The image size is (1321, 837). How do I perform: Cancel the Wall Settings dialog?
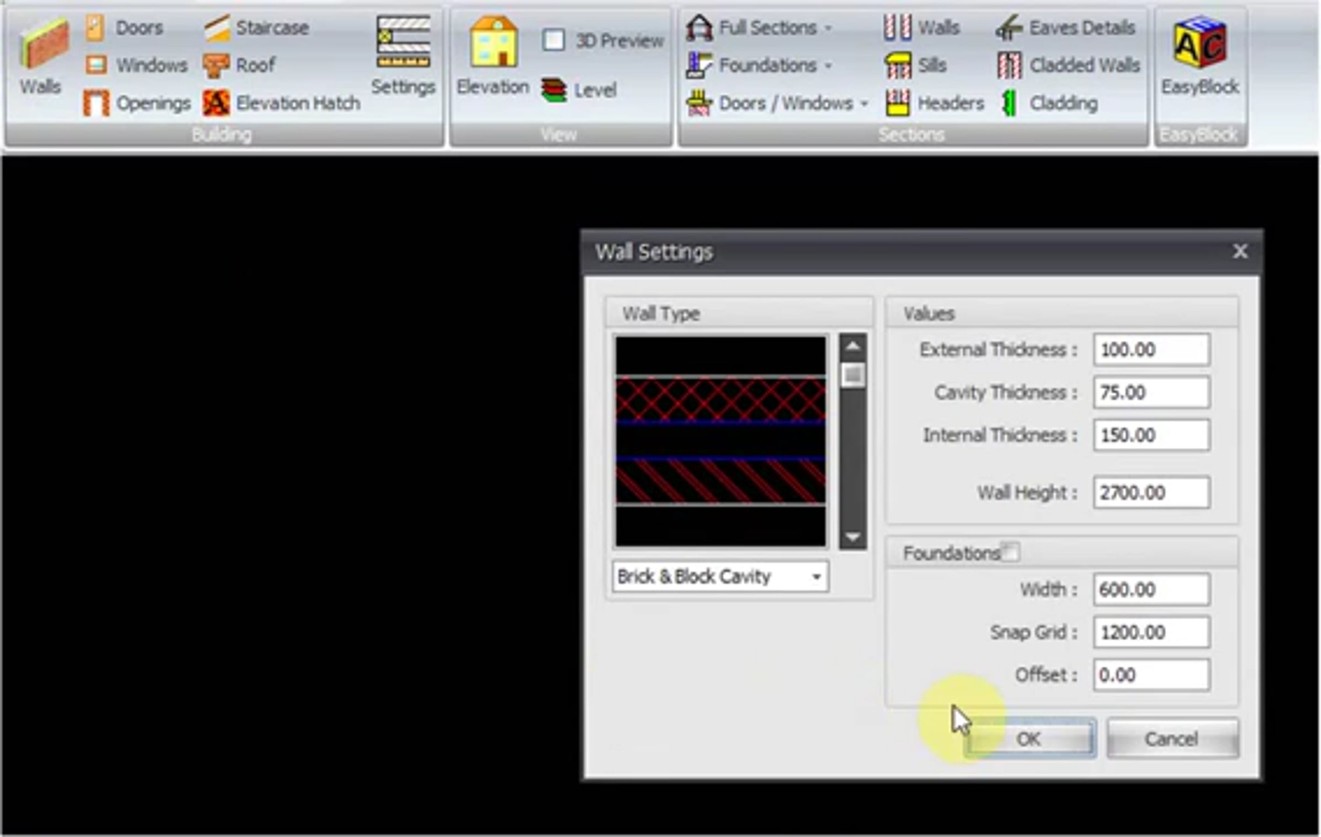click(x=1173, y=738)
